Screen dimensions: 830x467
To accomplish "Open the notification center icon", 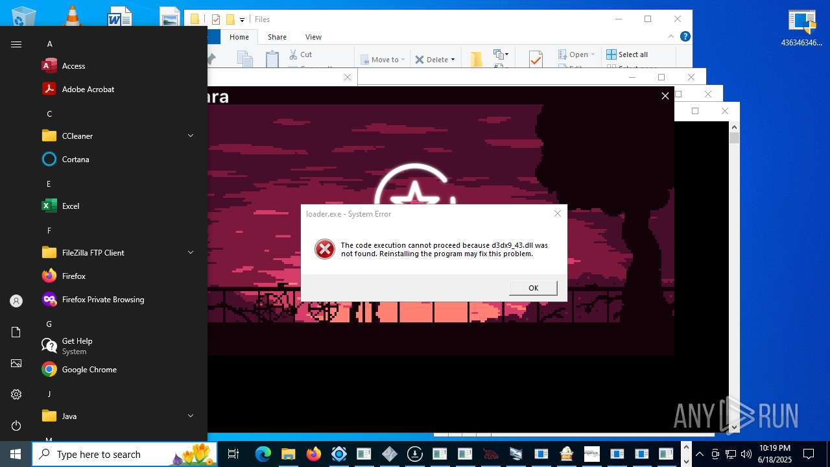I will (x=809, y=454).
